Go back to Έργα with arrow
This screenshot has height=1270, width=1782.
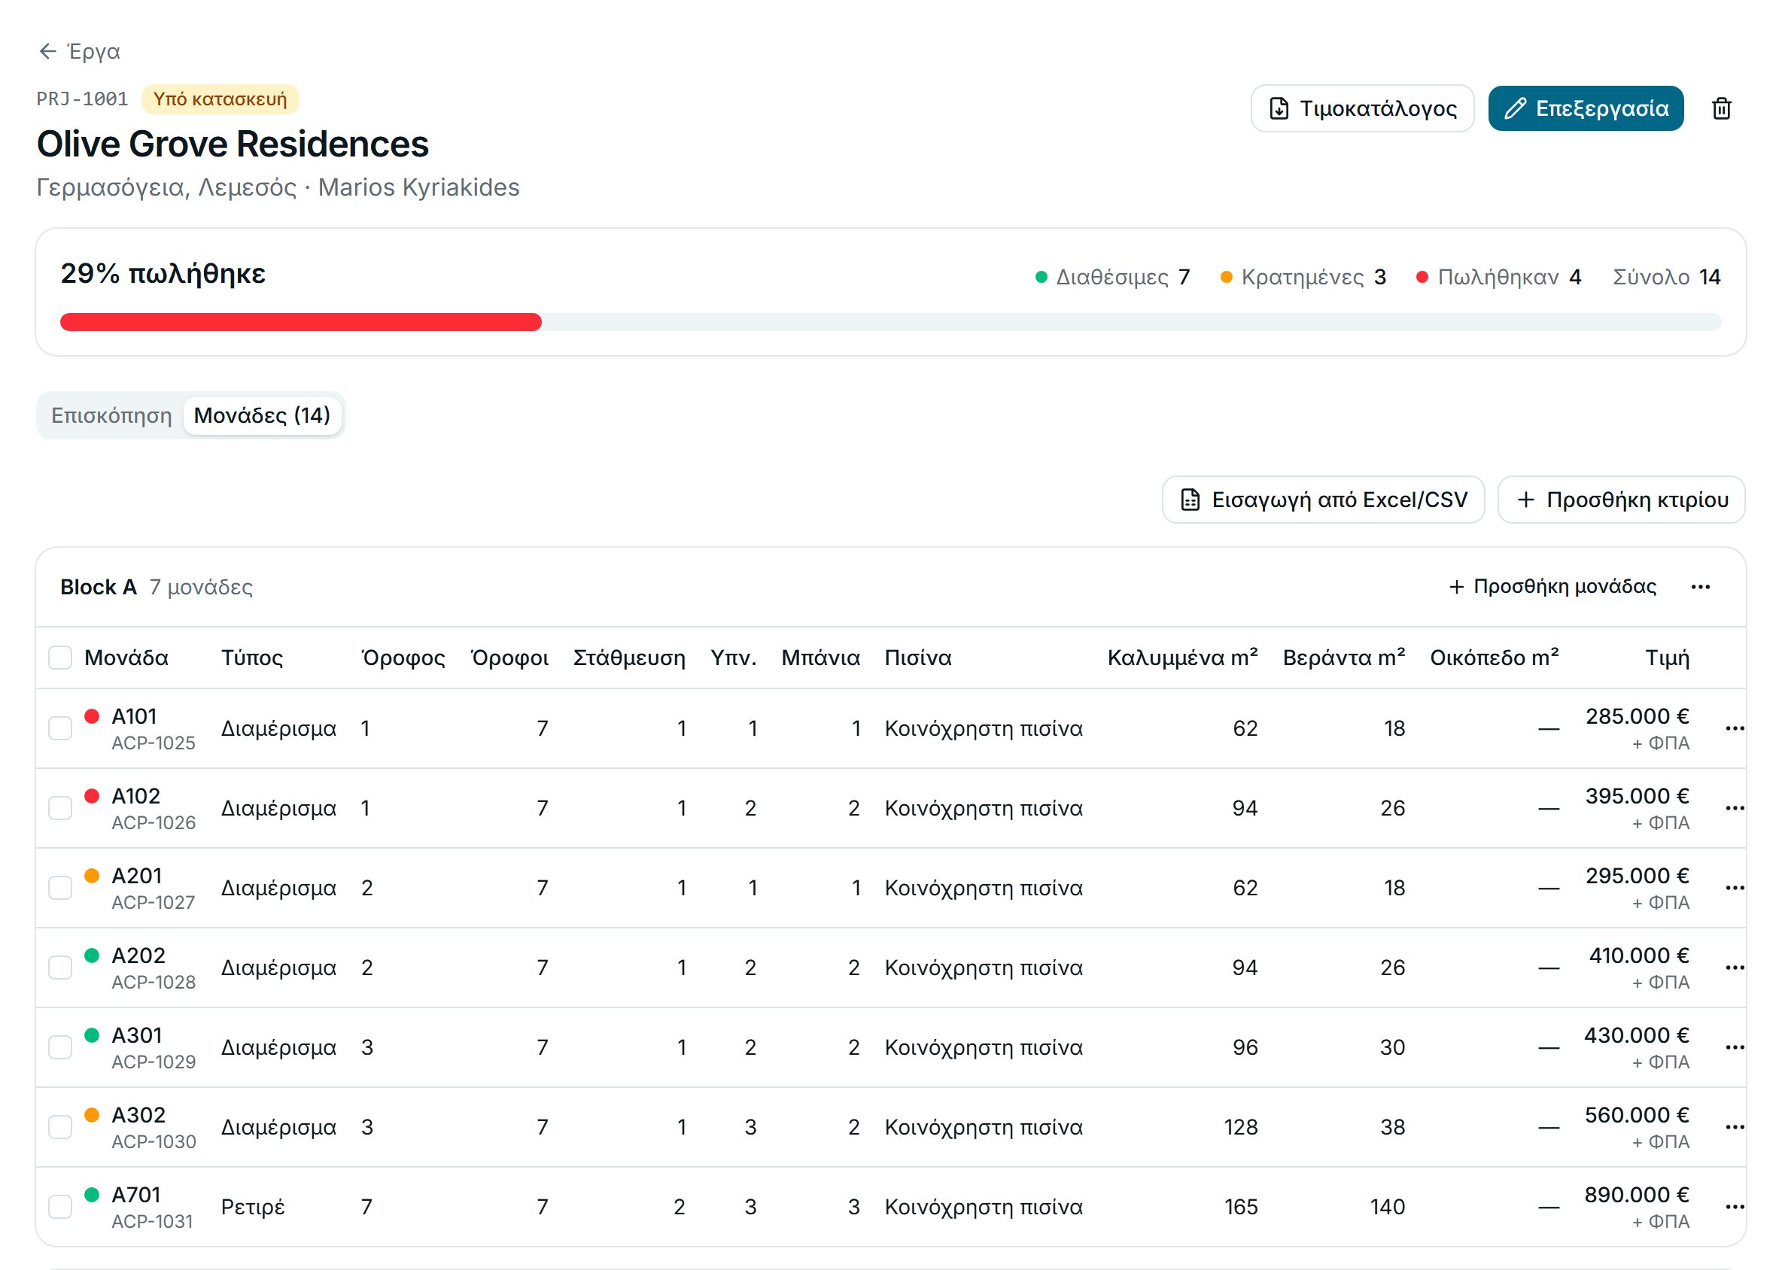point(79,52)
